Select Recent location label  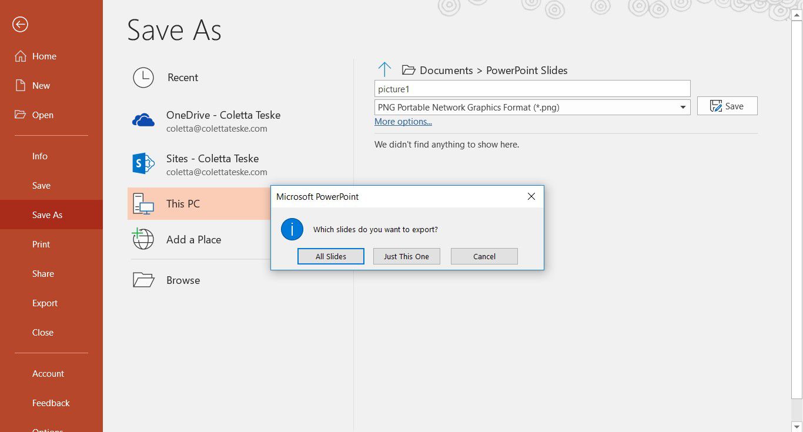click(x=183, y=78)
